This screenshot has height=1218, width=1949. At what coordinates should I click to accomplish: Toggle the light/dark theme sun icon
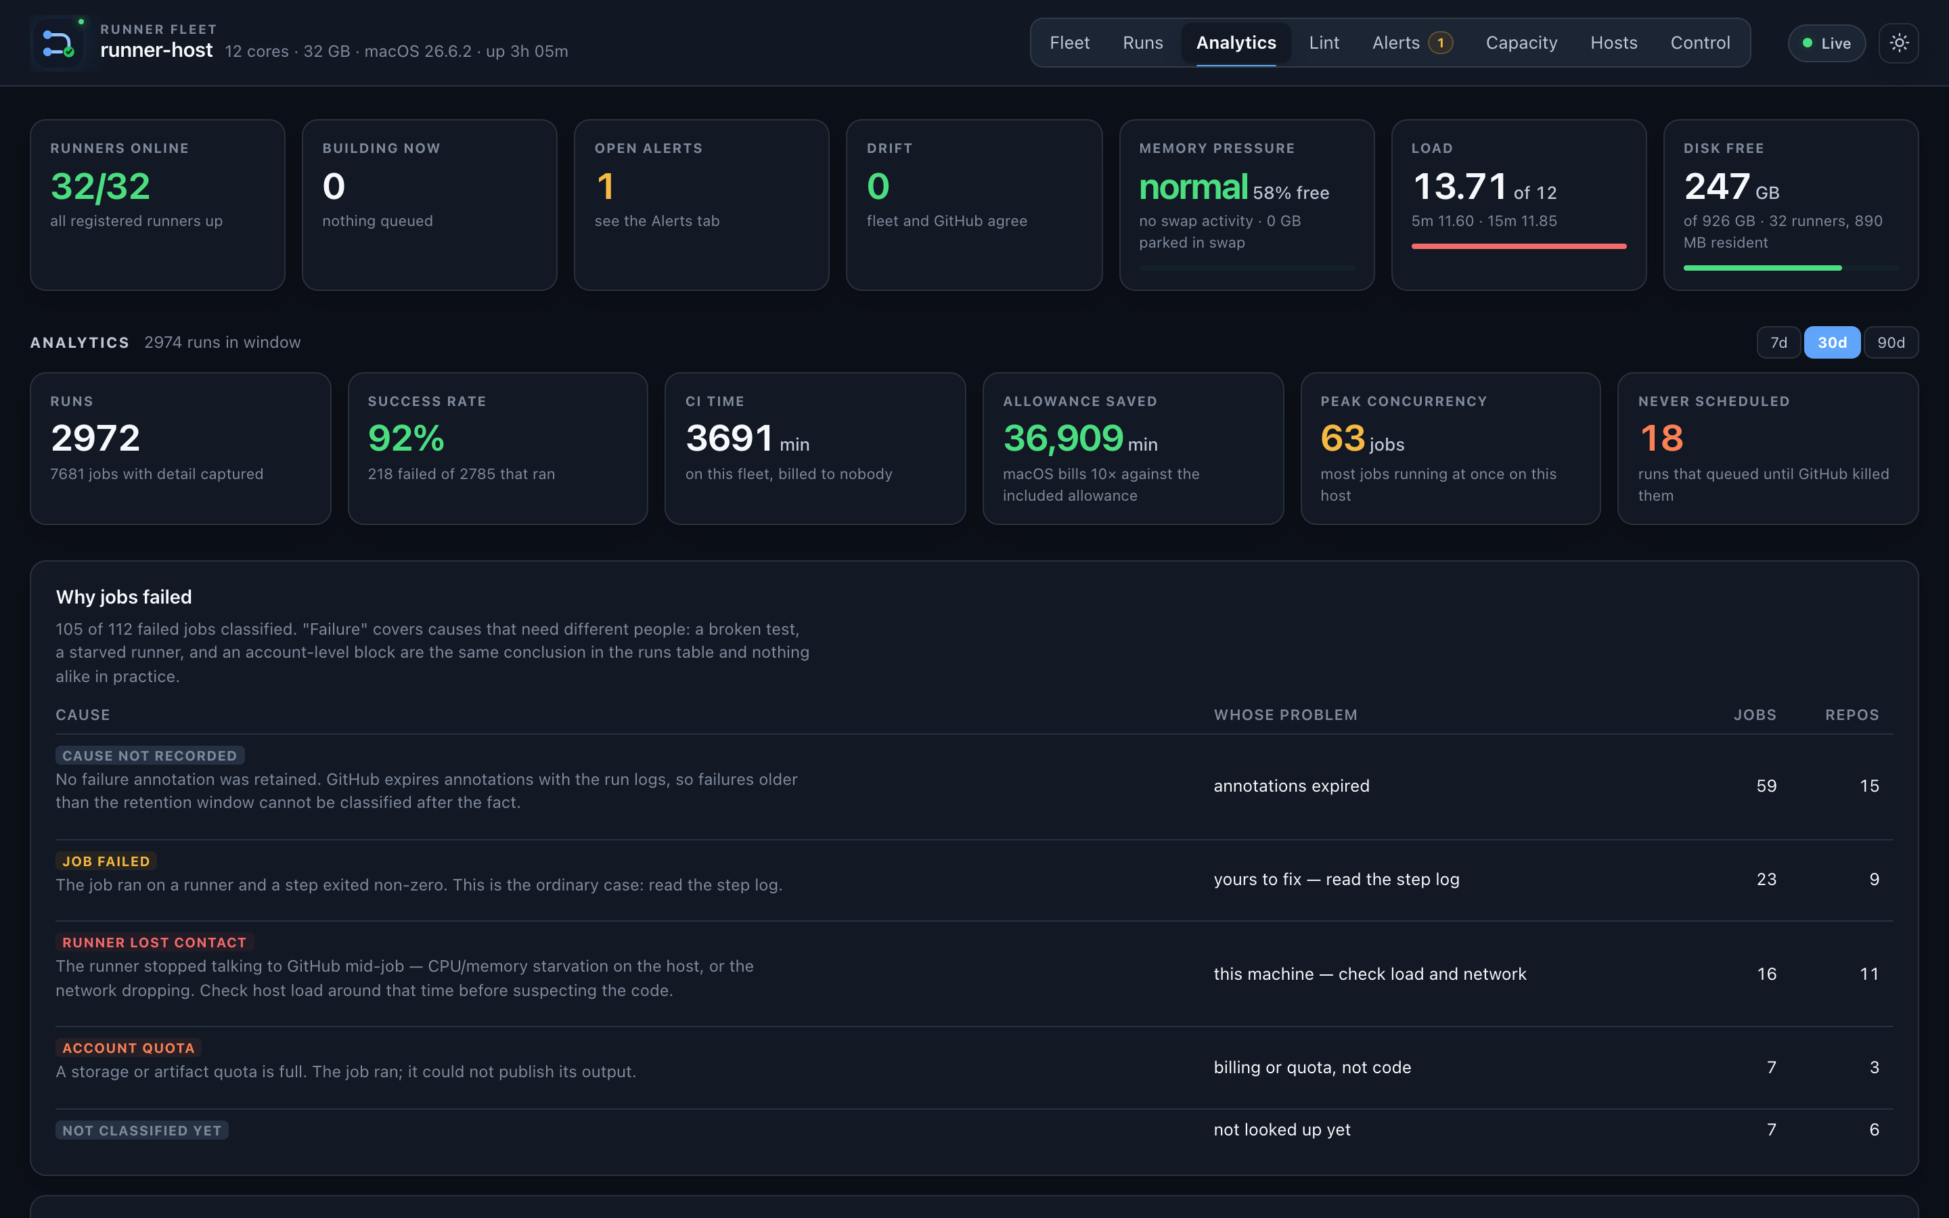point(1898,43)
